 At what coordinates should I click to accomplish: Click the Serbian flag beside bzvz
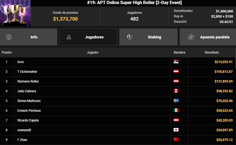[x=176, y=62]
